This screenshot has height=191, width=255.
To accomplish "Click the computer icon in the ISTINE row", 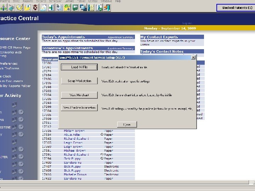I will coord(14,127).
